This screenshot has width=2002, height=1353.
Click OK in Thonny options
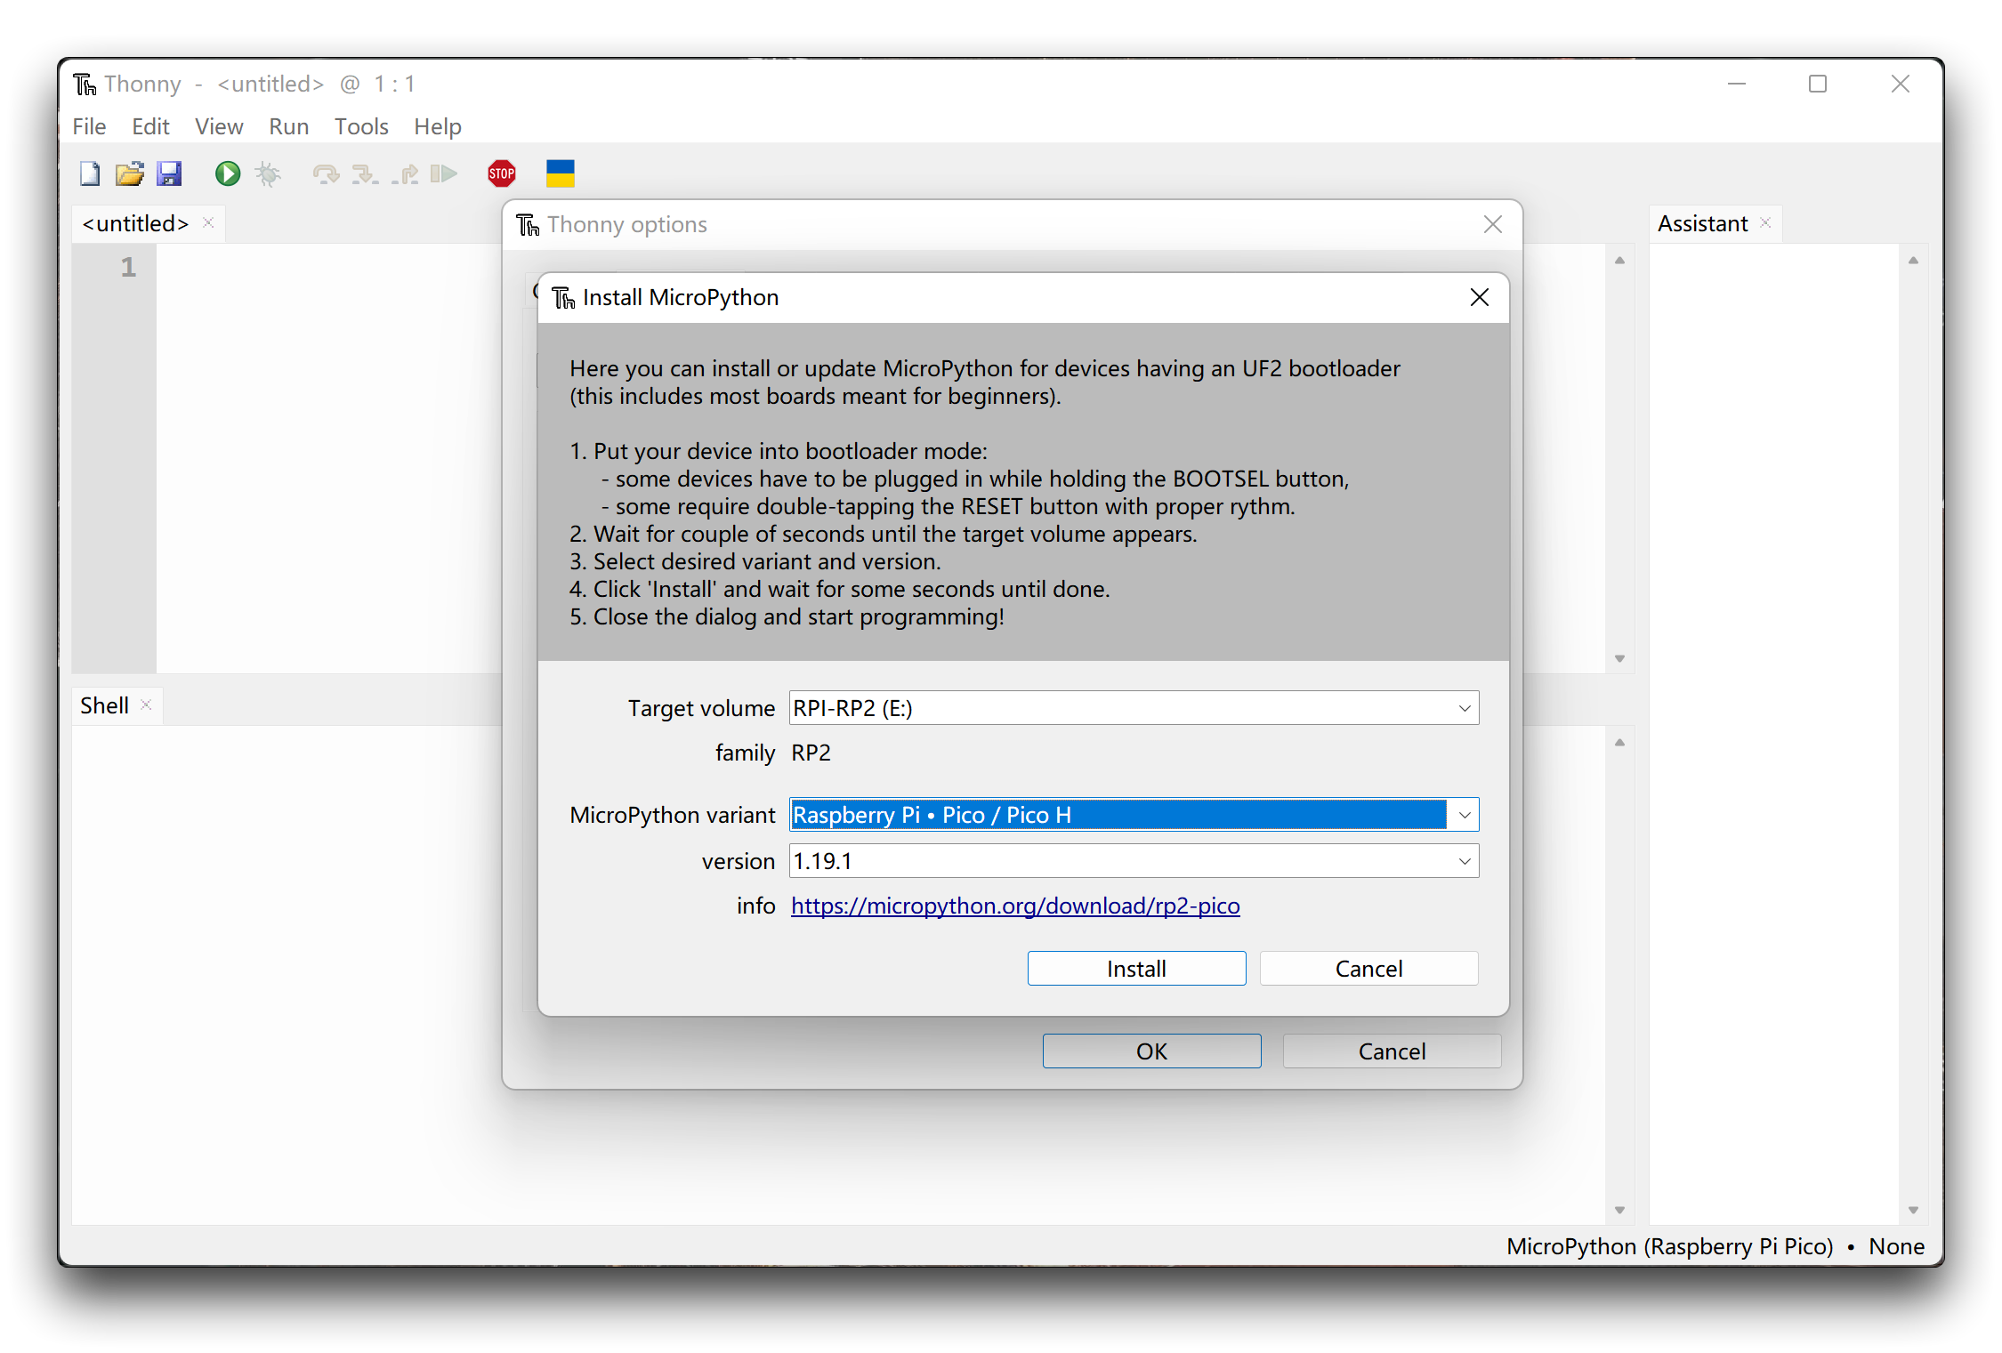(x=1151, y=1051)
